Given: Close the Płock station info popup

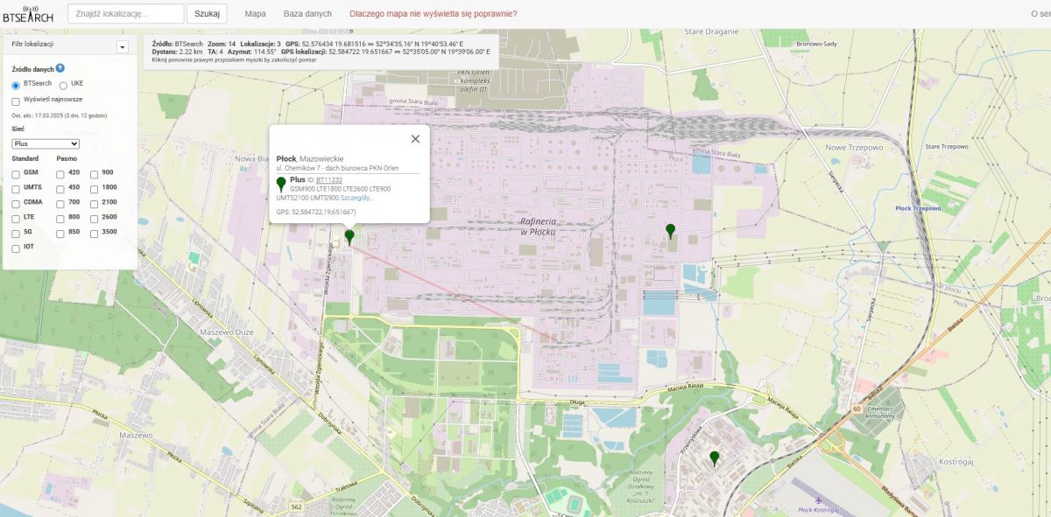Looking at the screenshot, I should (x=415, y=138).
